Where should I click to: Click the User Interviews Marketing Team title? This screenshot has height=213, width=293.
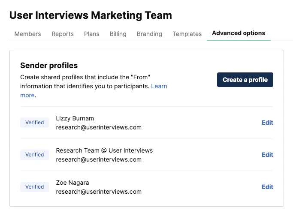tap(91, 15)
